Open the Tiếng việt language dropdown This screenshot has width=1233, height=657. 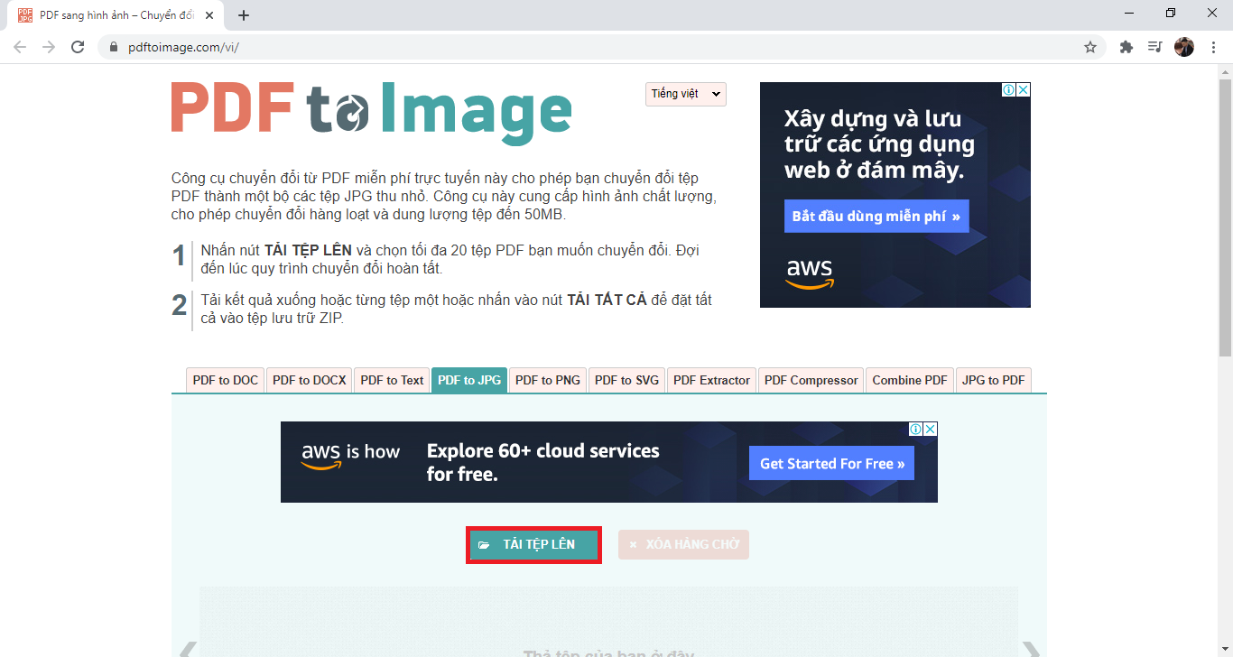[x=686, y=94]
